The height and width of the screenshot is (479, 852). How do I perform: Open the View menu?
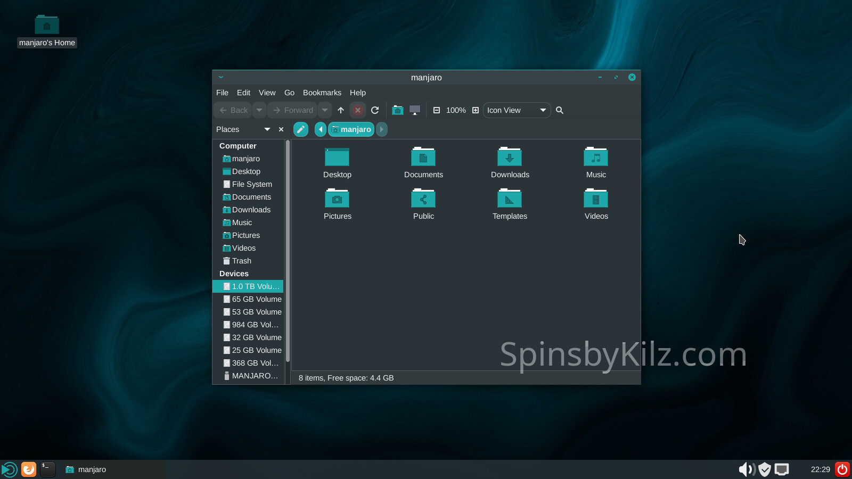267,93
